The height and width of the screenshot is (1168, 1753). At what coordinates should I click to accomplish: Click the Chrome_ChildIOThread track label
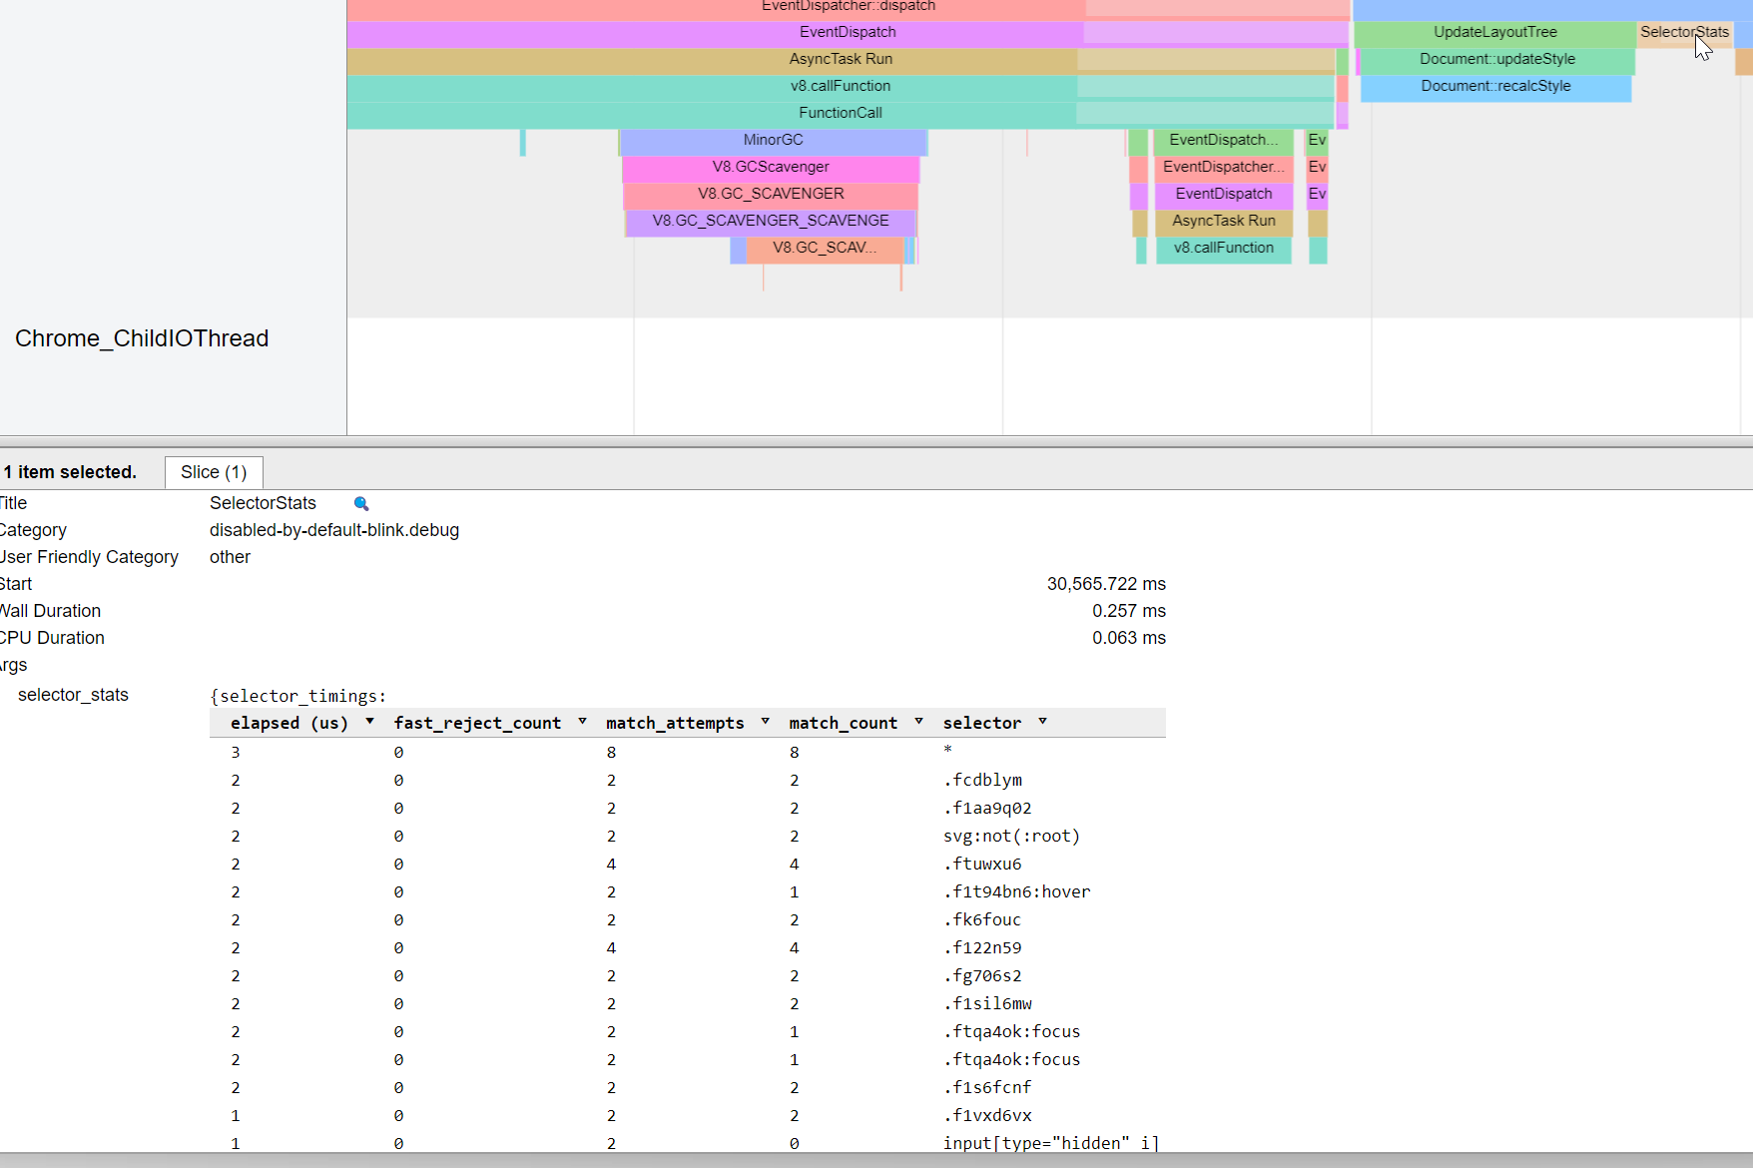coord(142,338)
